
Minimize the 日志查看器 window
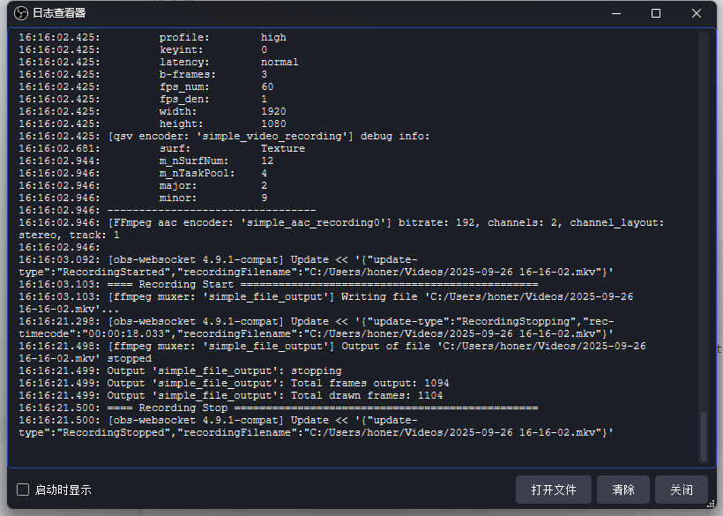(615, 13)
